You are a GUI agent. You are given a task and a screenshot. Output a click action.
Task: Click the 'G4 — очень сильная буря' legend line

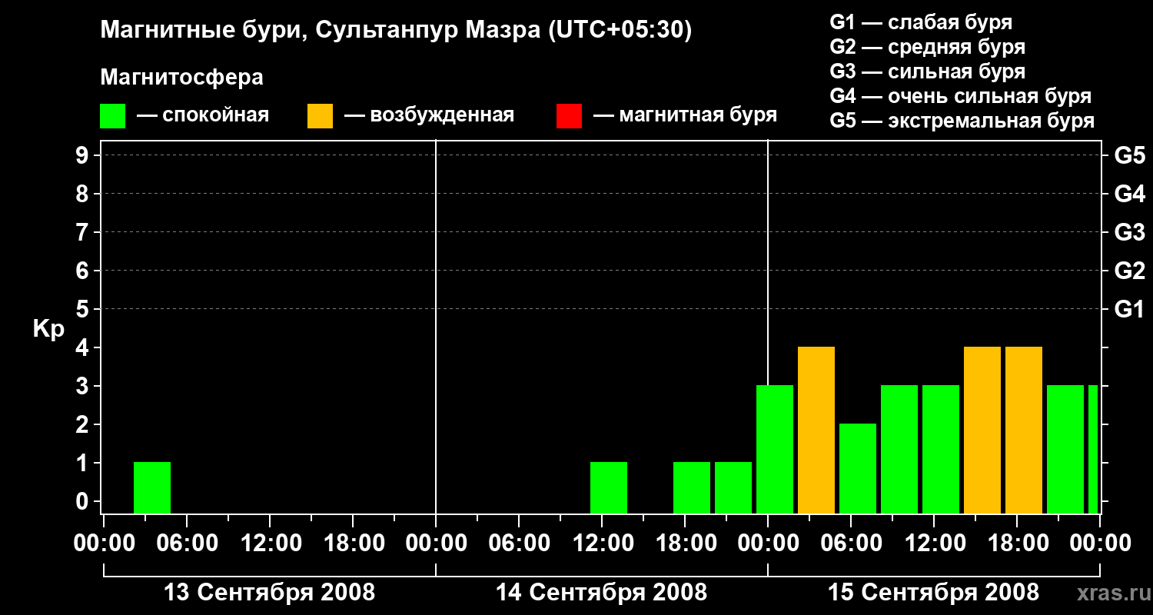(961, 96)
